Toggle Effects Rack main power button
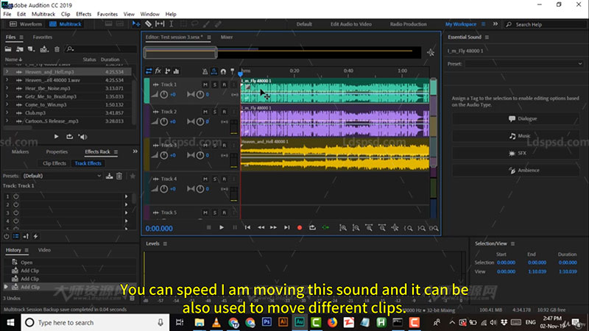 coord(7,236)
